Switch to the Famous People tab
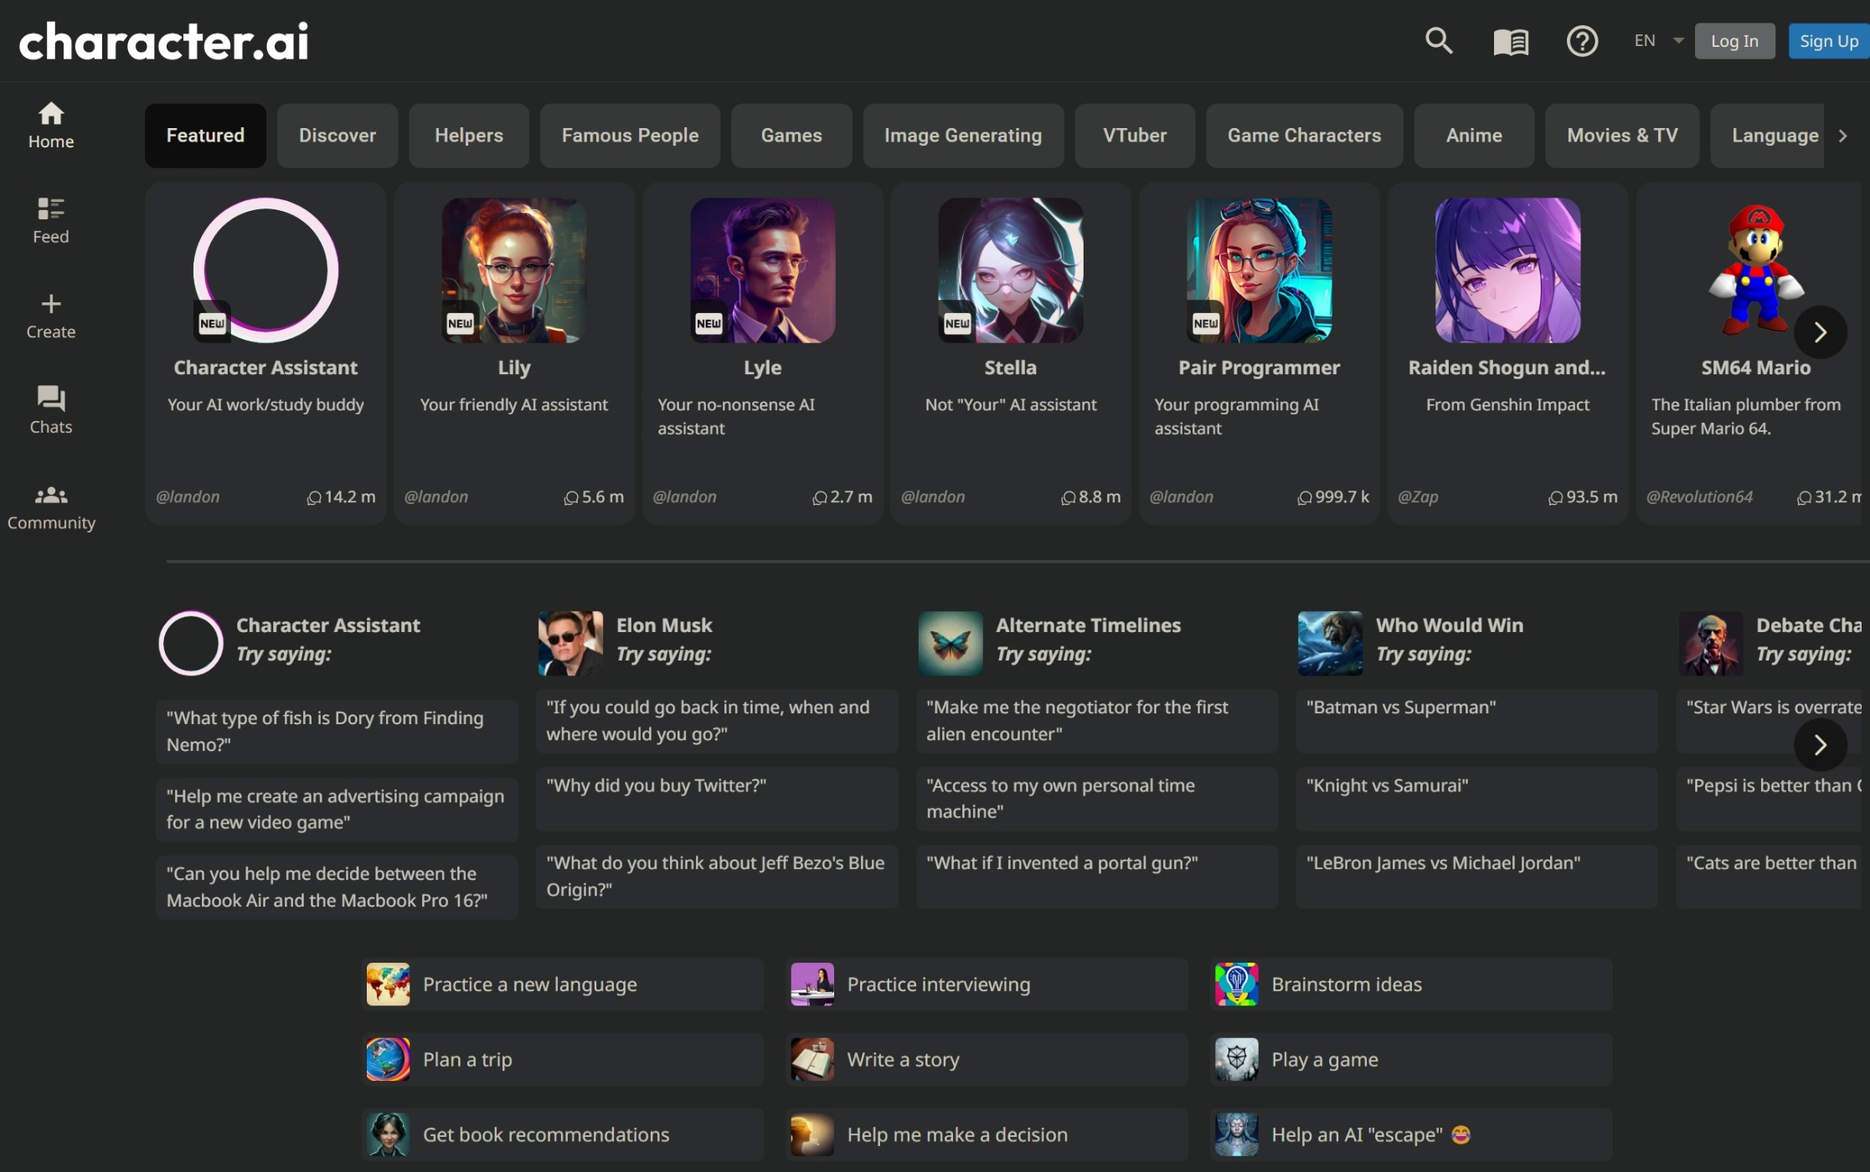Screen dimensions: 1870x1172 pos(630,136)
